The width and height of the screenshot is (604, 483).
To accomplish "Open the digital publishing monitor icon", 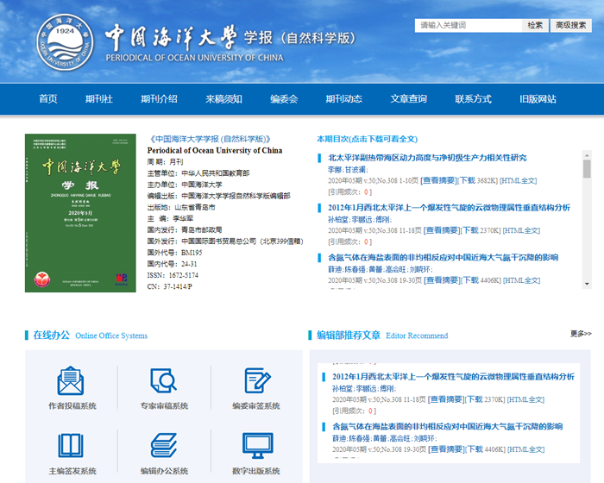I will coord(258,445).
